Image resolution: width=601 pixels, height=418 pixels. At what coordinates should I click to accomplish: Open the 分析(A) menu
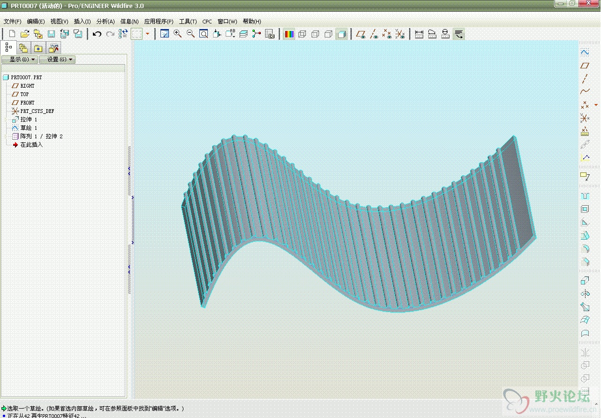point(106,22)
